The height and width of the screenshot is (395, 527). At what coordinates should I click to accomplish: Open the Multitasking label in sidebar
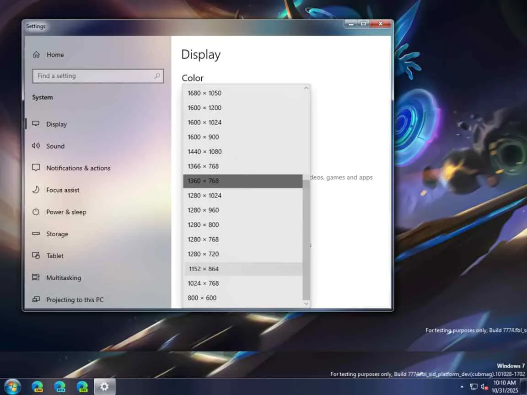[64, 278]
